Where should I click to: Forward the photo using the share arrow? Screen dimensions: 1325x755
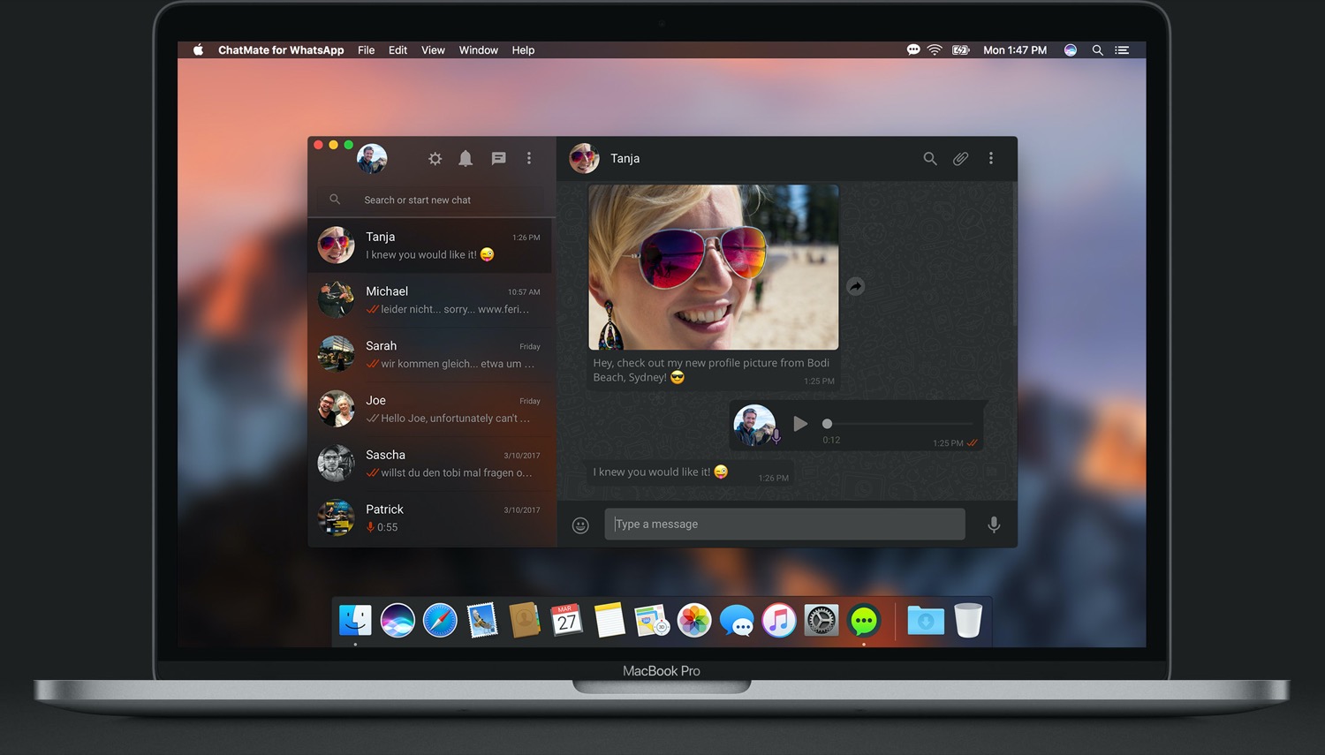855,286
